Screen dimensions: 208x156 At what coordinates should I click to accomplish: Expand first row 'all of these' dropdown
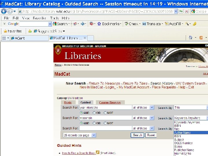coord(152,107)
